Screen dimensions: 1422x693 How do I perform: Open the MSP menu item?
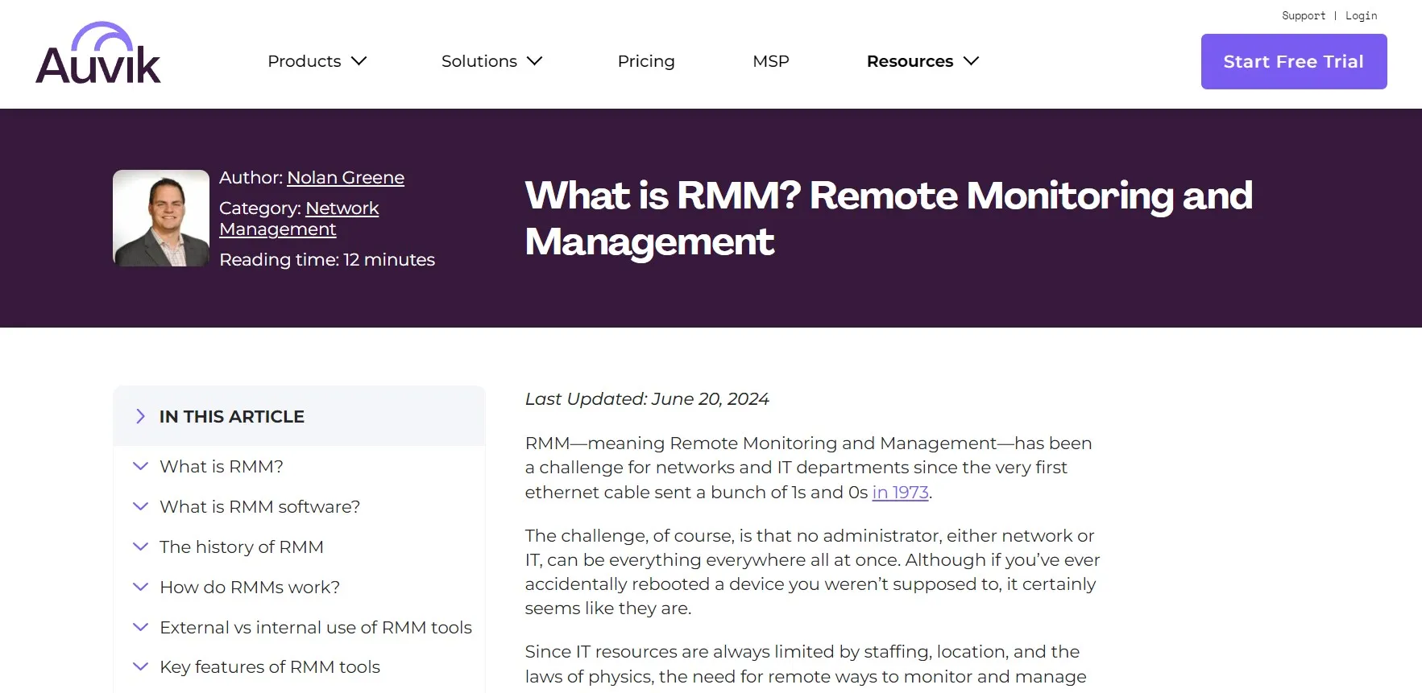pos(771,61)
